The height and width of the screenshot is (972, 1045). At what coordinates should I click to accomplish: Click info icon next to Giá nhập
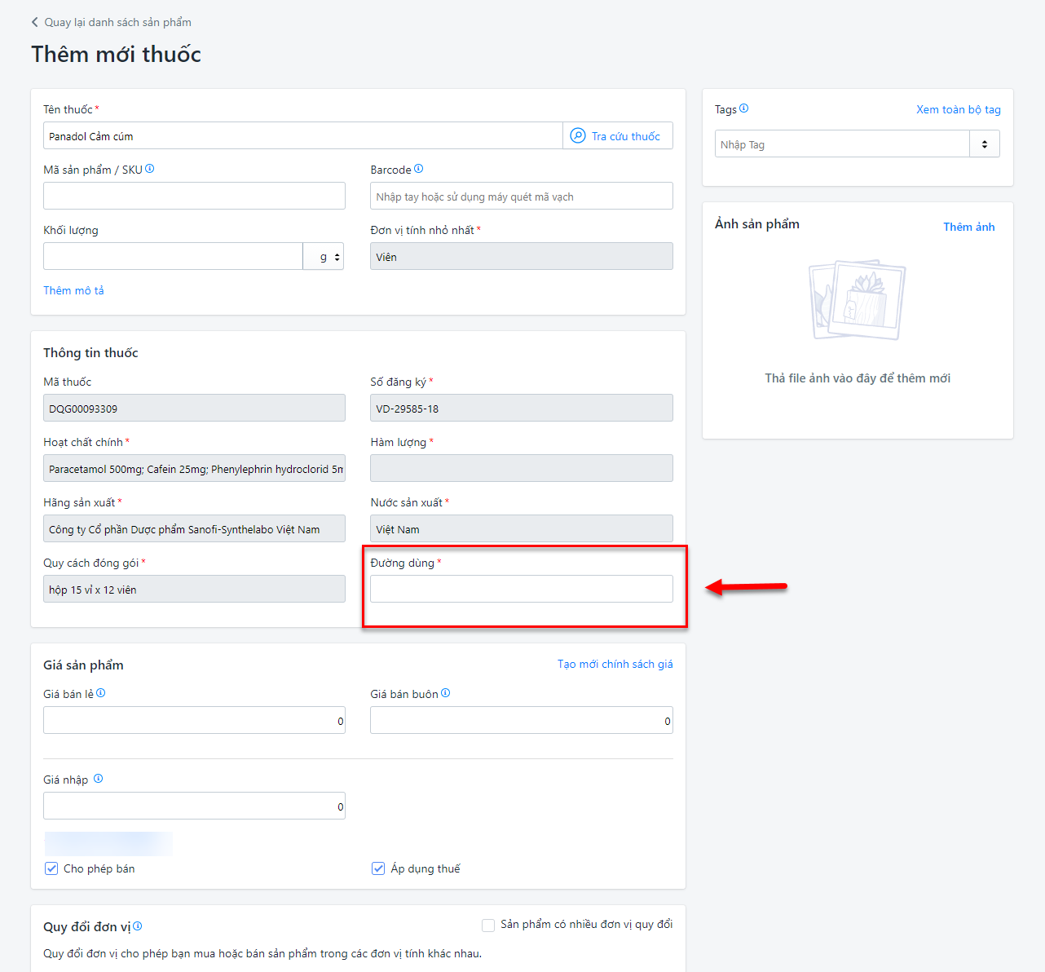coord(99,779)
